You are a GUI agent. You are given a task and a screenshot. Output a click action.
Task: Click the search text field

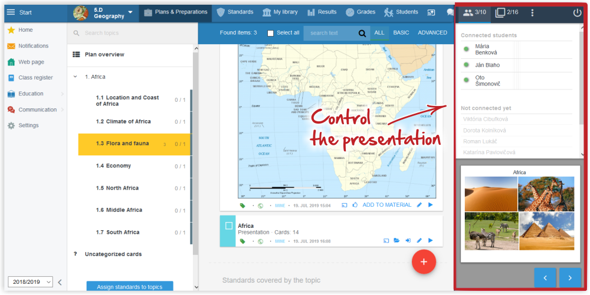pos(330,33)
